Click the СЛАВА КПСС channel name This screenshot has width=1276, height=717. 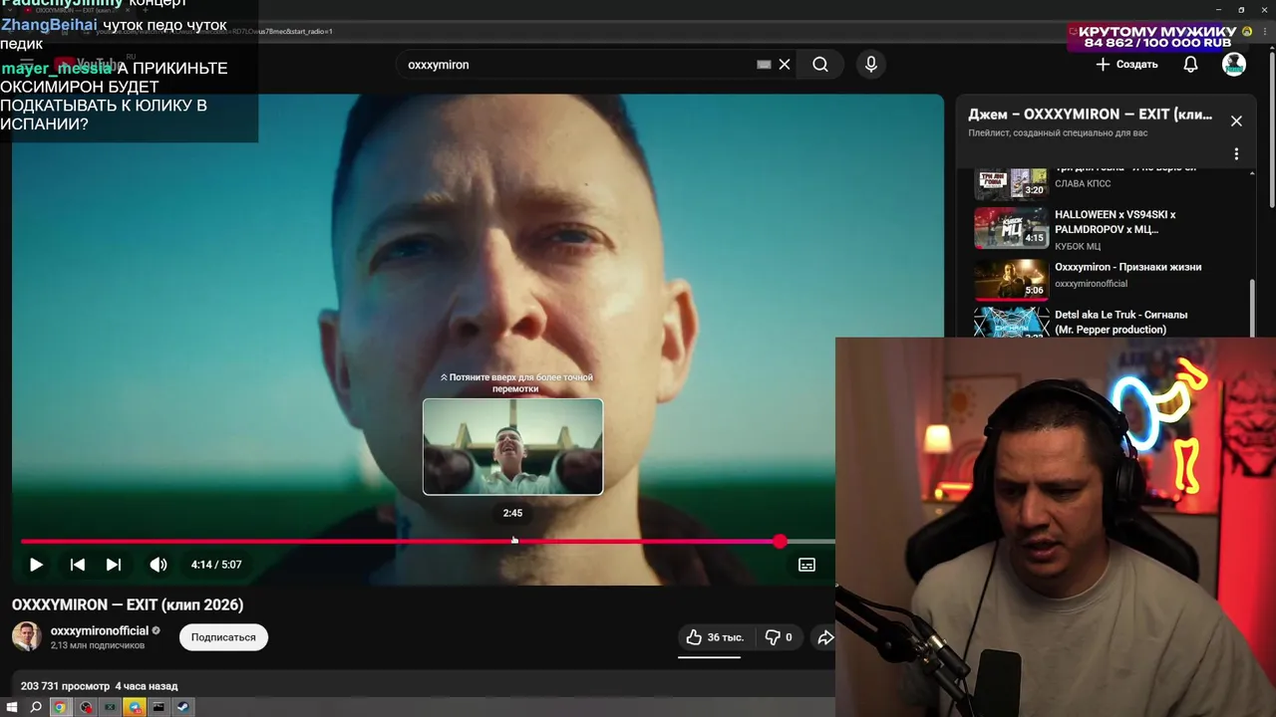pyautogui.click(x=1083, y=183)
